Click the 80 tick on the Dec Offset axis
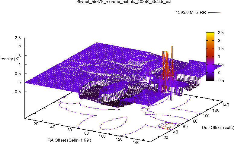This screenshot has height=144, width=234. pyautogui.click(x=195, y=121)
